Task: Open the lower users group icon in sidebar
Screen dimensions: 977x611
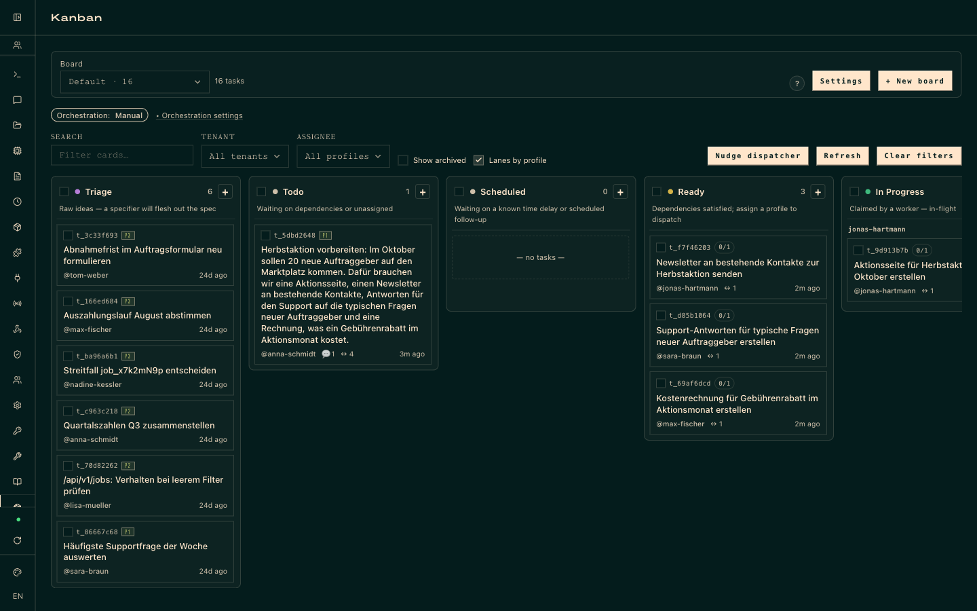Action: [18, 380]
